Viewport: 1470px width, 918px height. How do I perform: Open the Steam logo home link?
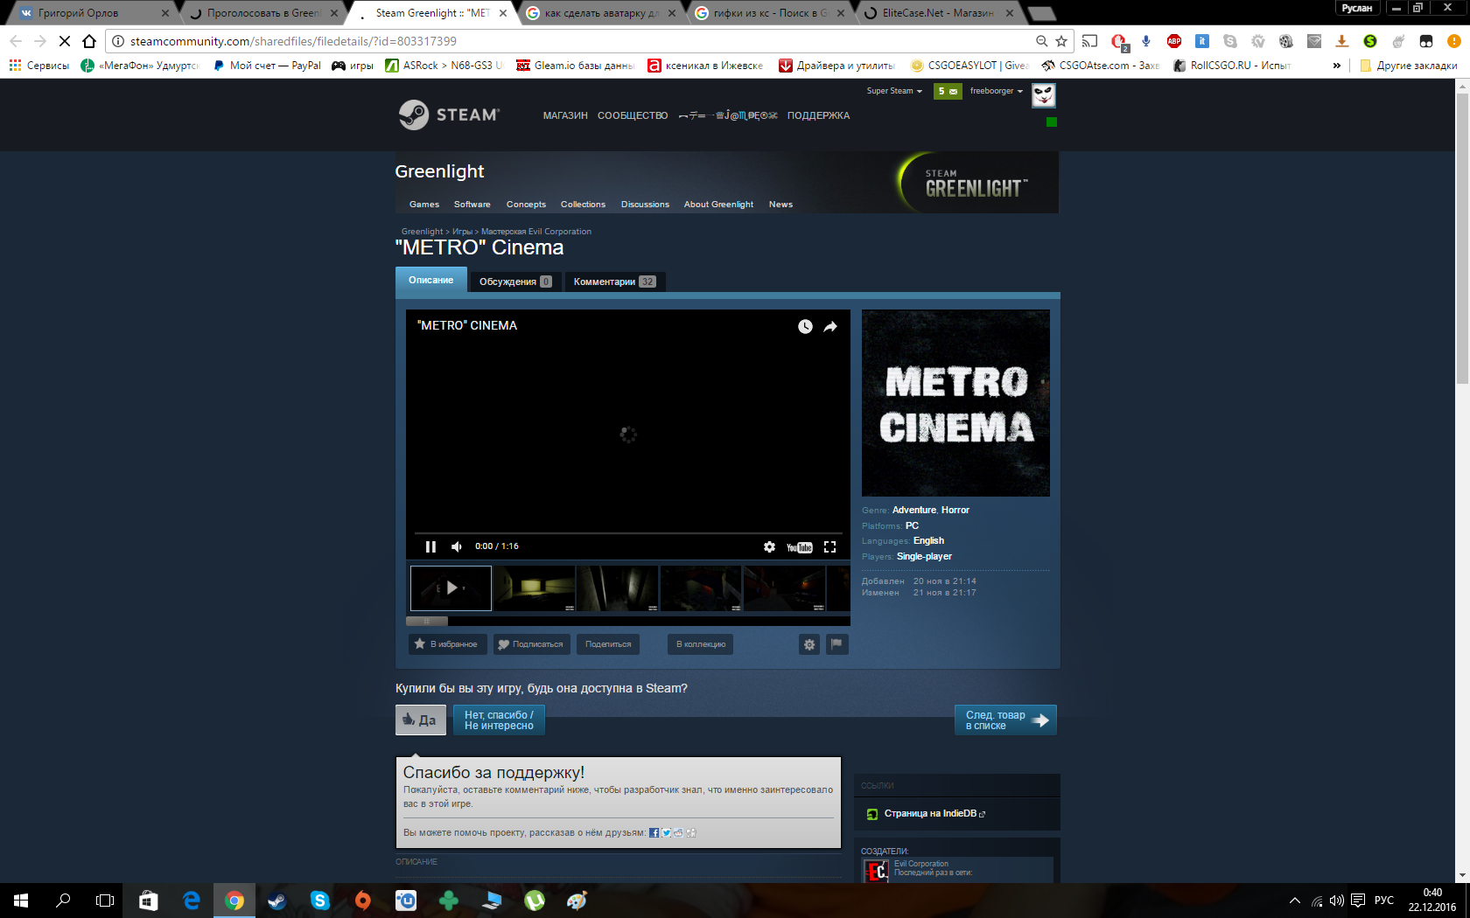449,115
